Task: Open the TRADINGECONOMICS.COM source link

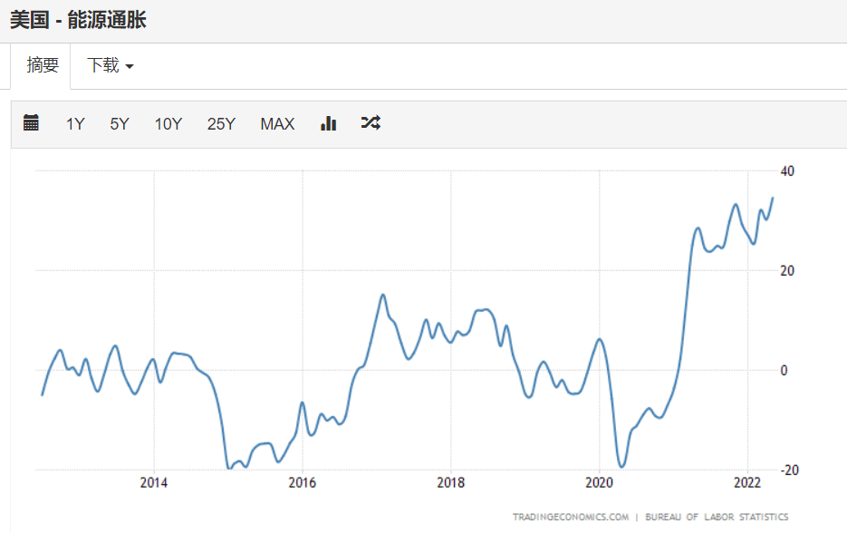Action: tap(571, 517)
